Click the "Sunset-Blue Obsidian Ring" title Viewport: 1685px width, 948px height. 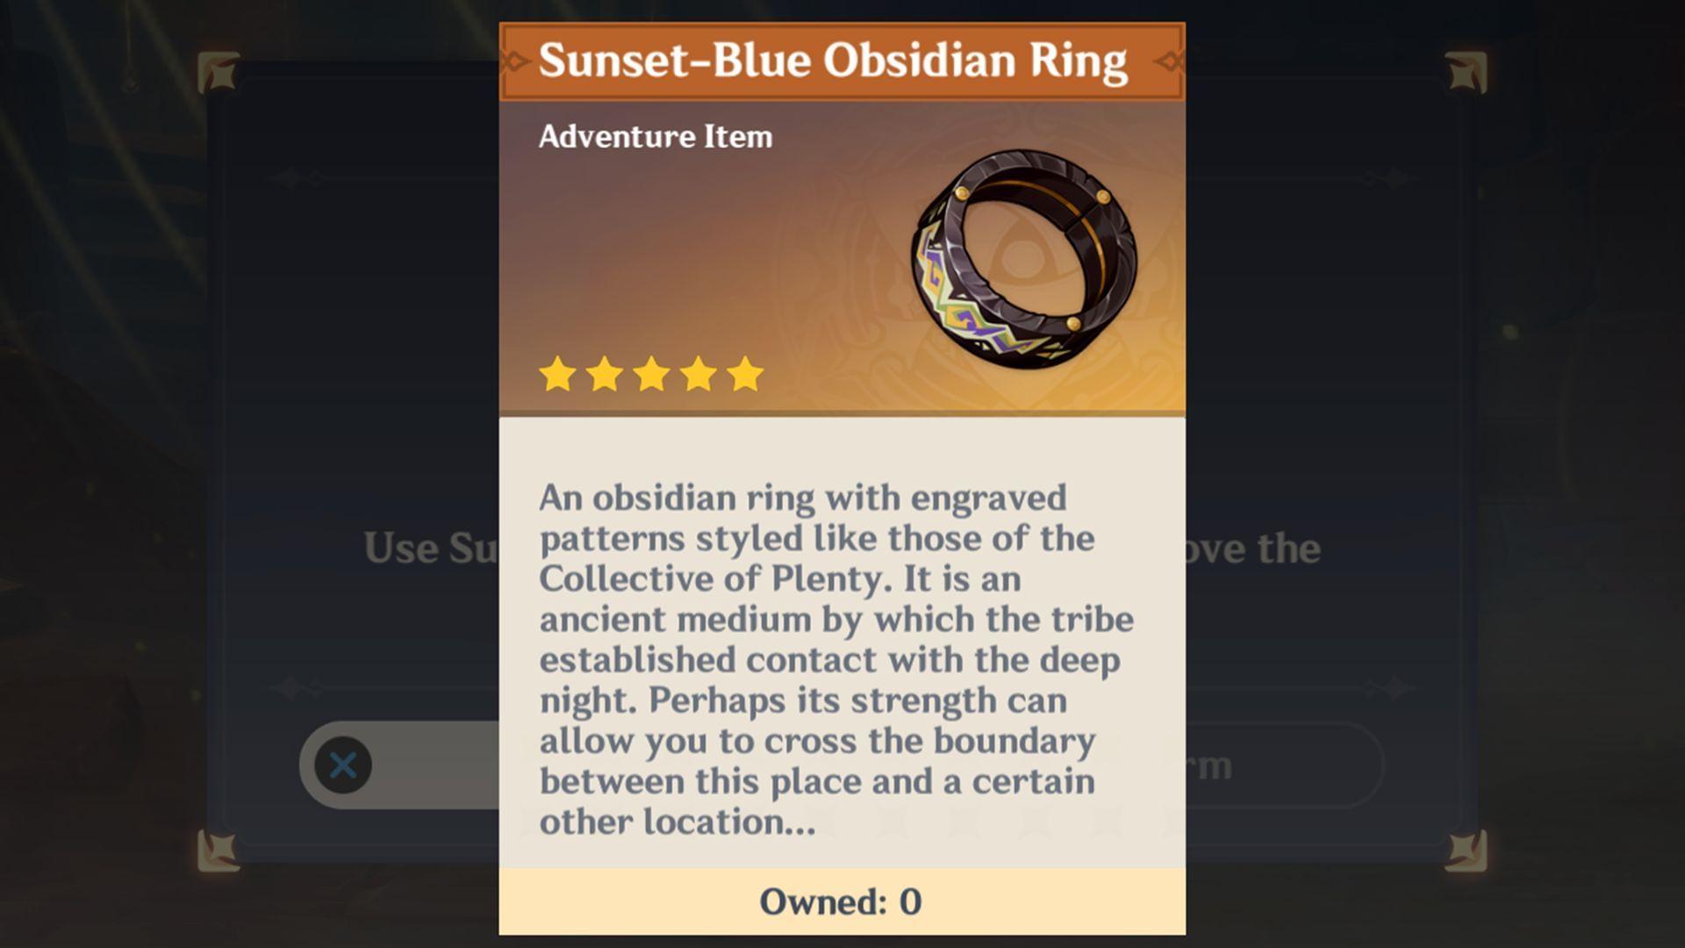(833, 61)
